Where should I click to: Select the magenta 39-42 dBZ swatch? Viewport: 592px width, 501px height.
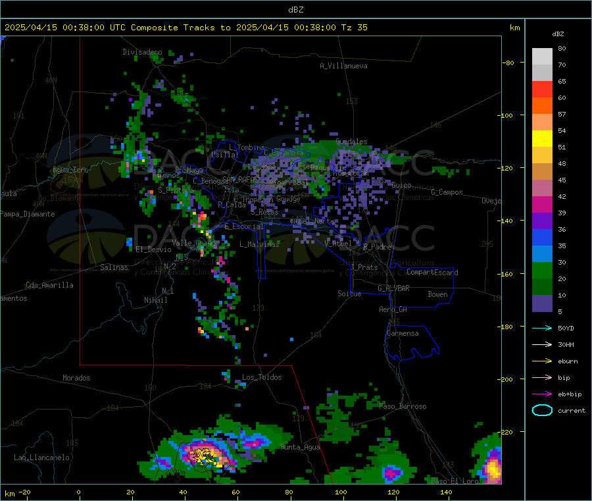pyautogui.click(x=542, y=204)
